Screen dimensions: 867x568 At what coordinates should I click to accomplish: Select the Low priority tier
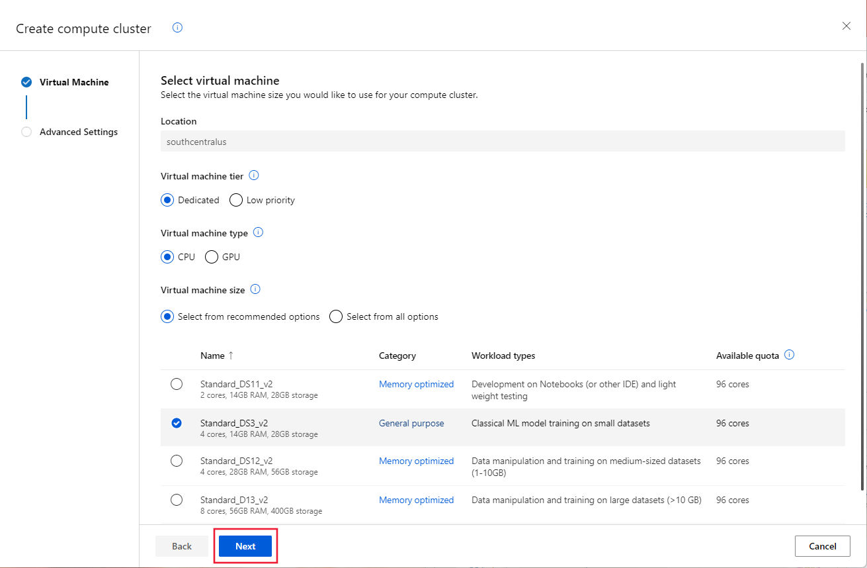(x=236, y=199)
